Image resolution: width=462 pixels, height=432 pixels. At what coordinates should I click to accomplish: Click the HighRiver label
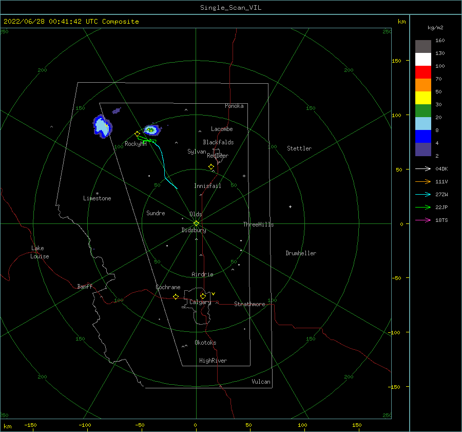(x=213, y=361)
